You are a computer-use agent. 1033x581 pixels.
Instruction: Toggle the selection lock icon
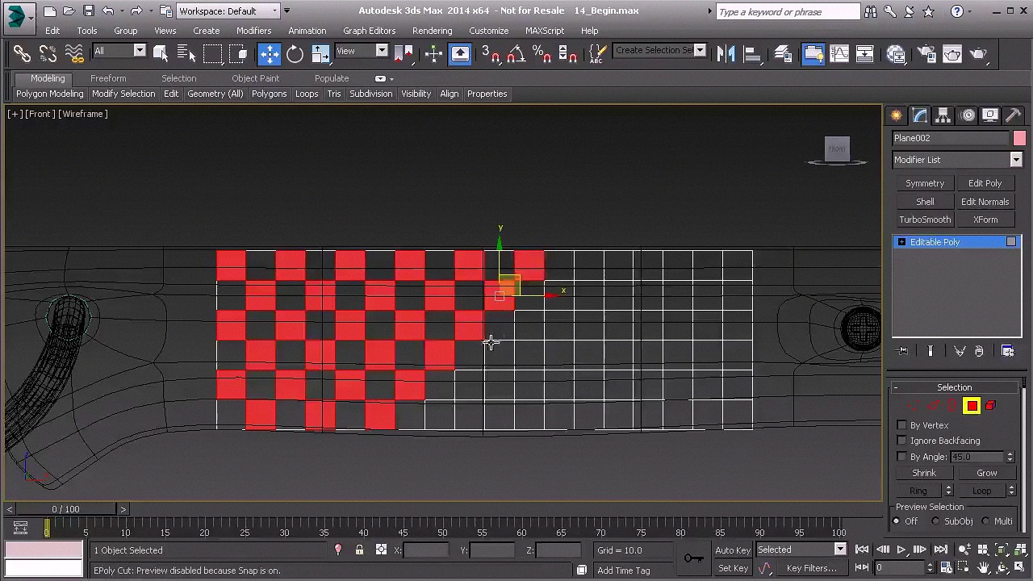point(359,550)
